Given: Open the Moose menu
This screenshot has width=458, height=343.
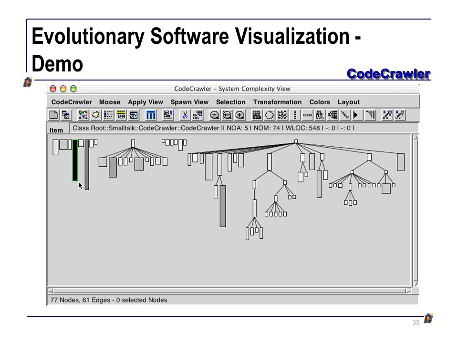Looking at the screenshot, I should pyautogui.click(x=110, y=102).
